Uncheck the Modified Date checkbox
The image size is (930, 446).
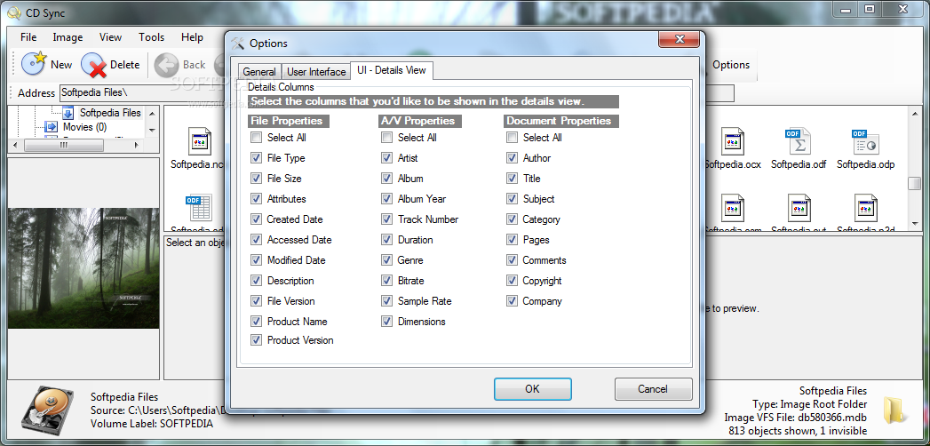(x=256, y=260)
